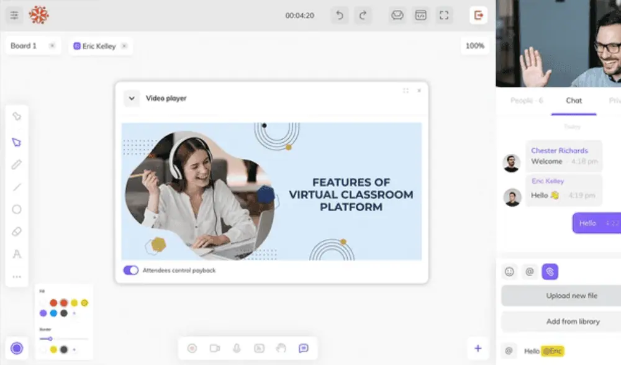This screenshot has width=621, height=365.
Task: Choose the blue fill color swatch
Action: pyautogui.click(x=53, y=313)
